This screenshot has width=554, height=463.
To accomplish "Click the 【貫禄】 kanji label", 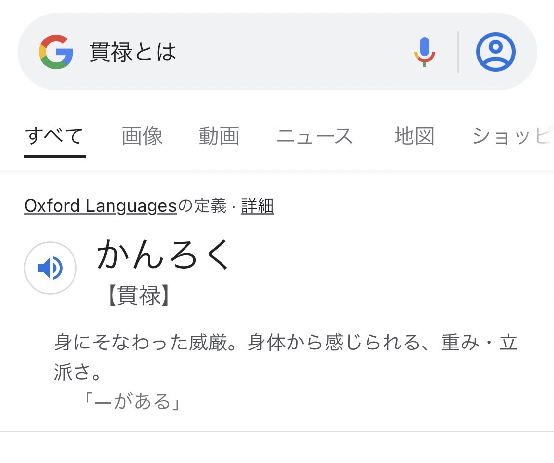I will tap(139, 295).
